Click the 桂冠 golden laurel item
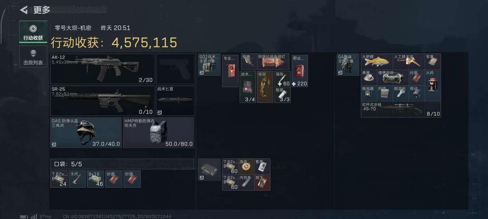 coord(266,87)
